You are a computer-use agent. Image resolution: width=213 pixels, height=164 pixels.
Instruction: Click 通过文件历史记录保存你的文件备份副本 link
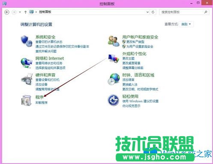click(62, 47)
